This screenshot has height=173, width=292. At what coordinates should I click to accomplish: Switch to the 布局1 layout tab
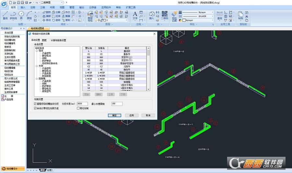coord(50,170)
